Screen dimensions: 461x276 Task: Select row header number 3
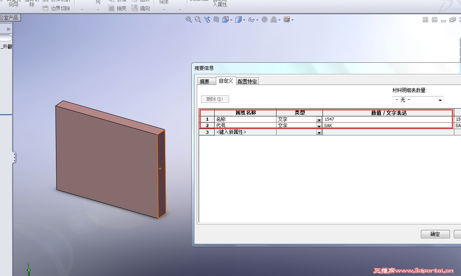tap(207, 132)
